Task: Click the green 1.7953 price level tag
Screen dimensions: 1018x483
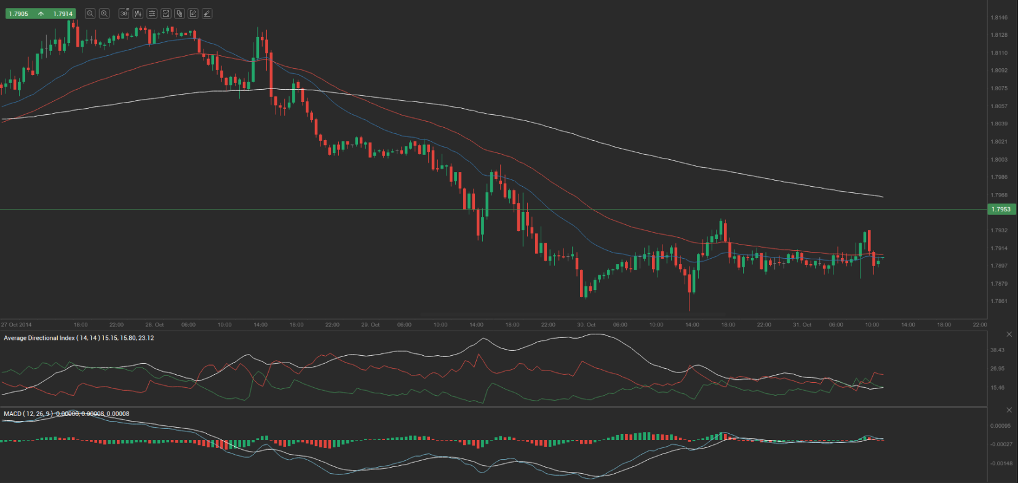Action: pos(1001,210)
